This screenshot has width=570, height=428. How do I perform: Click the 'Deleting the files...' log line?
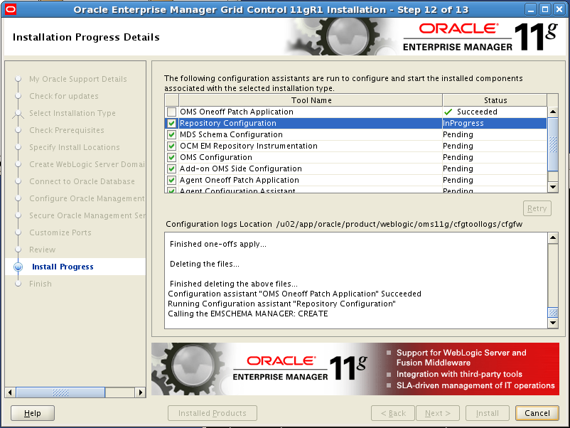205,264
